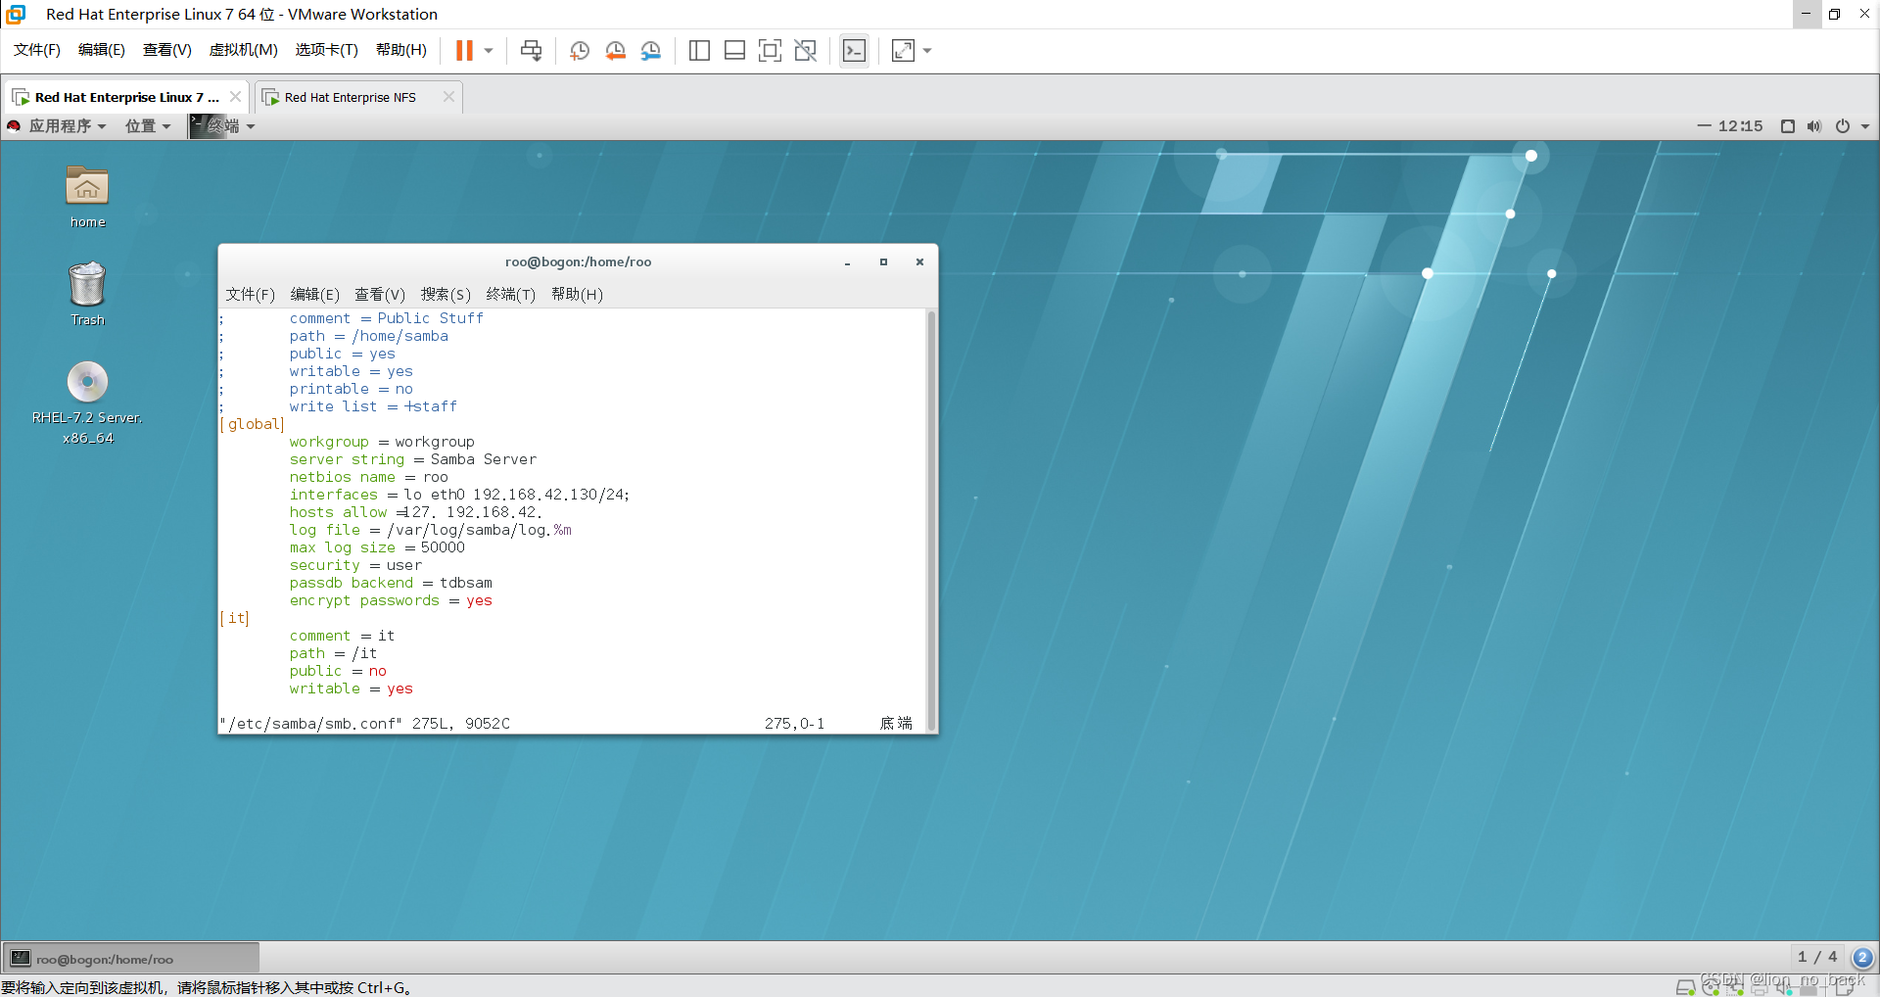Open the 位置 places menu
The image size is (1880, 997).
148,126
